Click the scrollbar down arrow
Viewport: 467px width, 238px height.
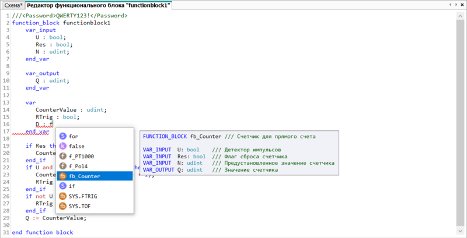pos(460,230)
